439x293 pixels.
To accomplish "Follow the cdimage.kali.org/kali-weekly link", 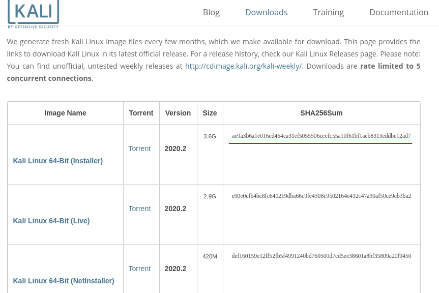I will click(243, 66).
